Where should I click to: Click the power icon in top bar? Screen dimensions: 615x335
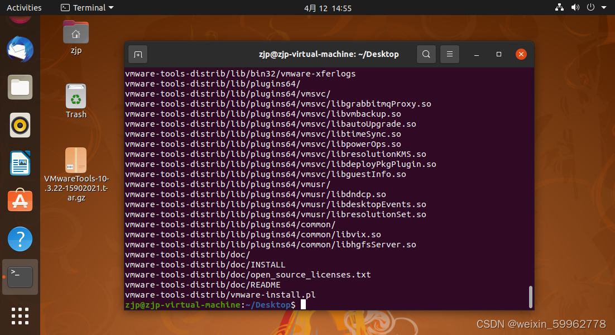click(x=590, y=7)
